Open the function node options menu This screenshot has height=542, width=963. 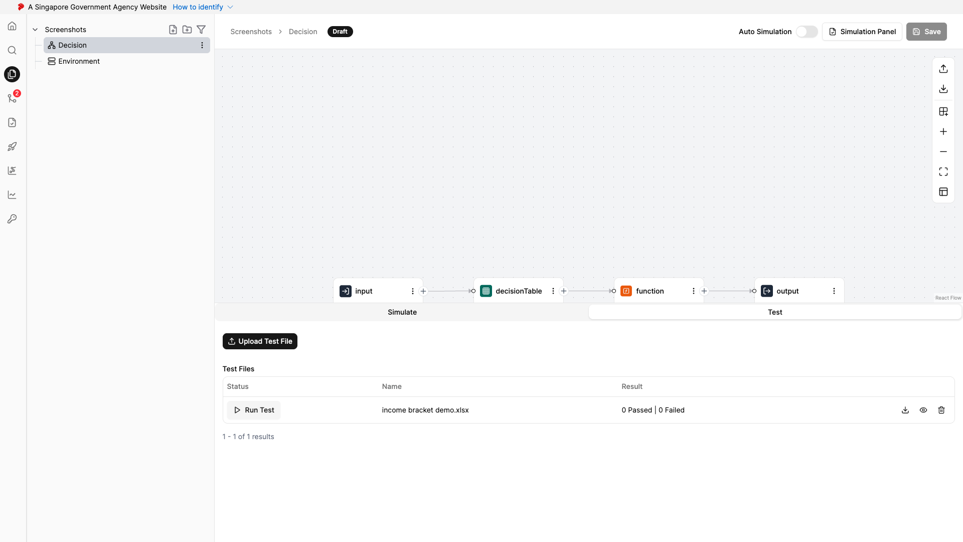(x=694, y=291)
